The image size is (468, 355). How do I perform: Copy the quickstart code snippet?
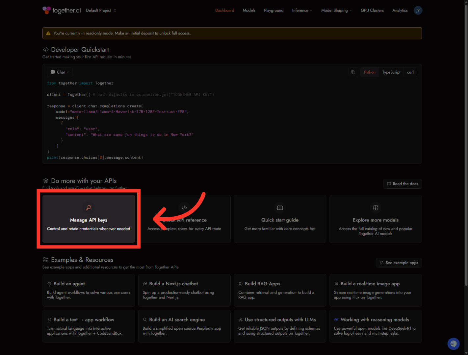(353, 72)
